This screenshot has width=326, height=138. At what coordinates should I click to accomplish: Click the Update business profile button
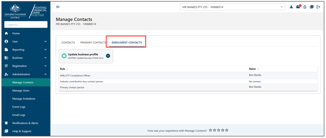pyautogui.click(x=86, y=56)
